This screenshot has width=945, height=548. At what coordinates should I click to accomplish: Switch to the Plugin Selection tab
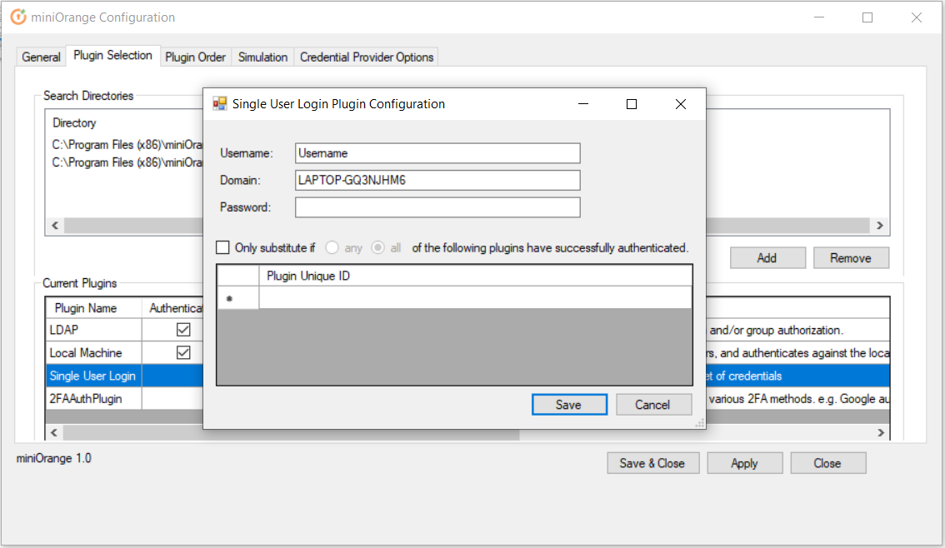(x=112, y=56)
